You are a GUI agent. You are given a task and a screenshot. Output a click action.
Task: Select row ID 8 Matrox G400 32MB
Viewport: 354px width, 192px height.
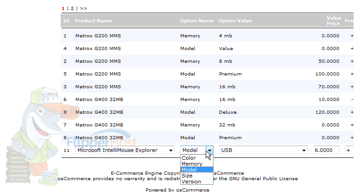[x=207, y=137]
